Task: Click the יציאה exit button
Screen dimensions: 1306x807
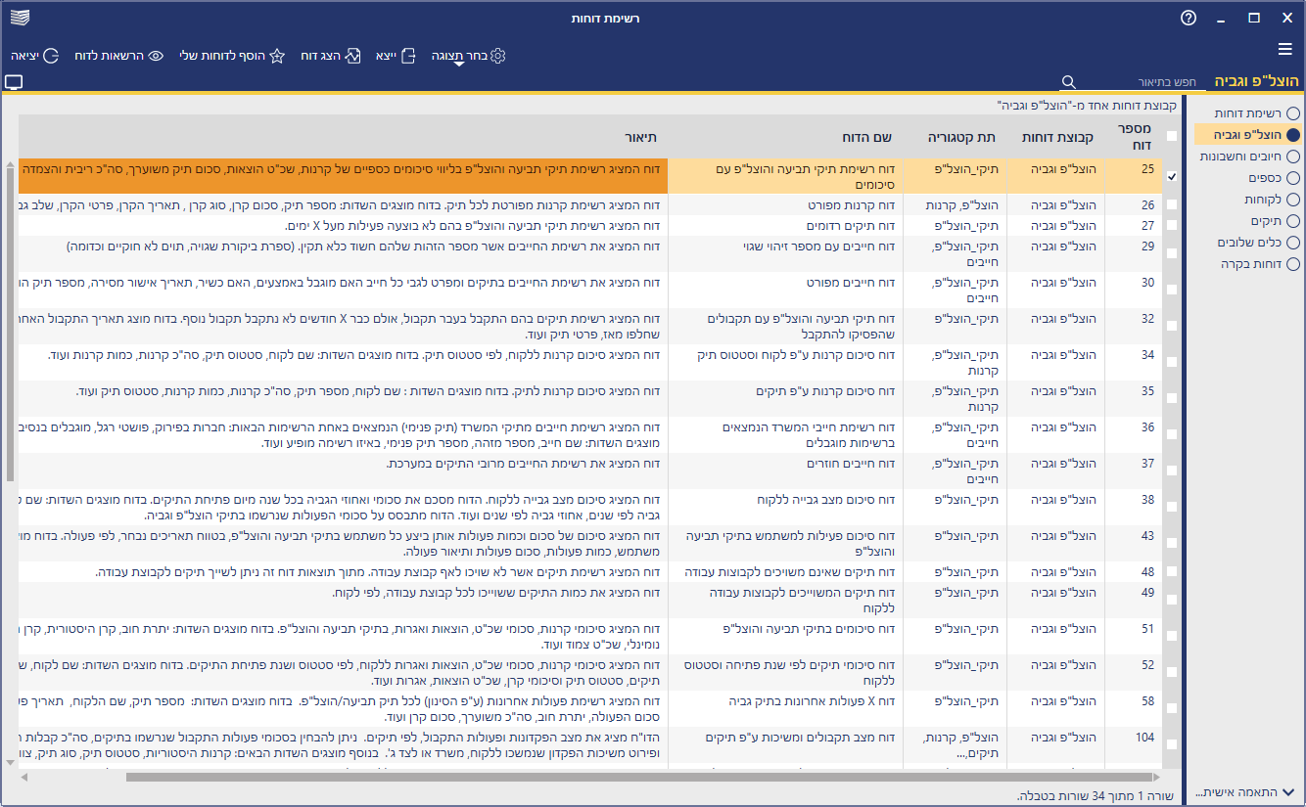Action: point(36,56)
